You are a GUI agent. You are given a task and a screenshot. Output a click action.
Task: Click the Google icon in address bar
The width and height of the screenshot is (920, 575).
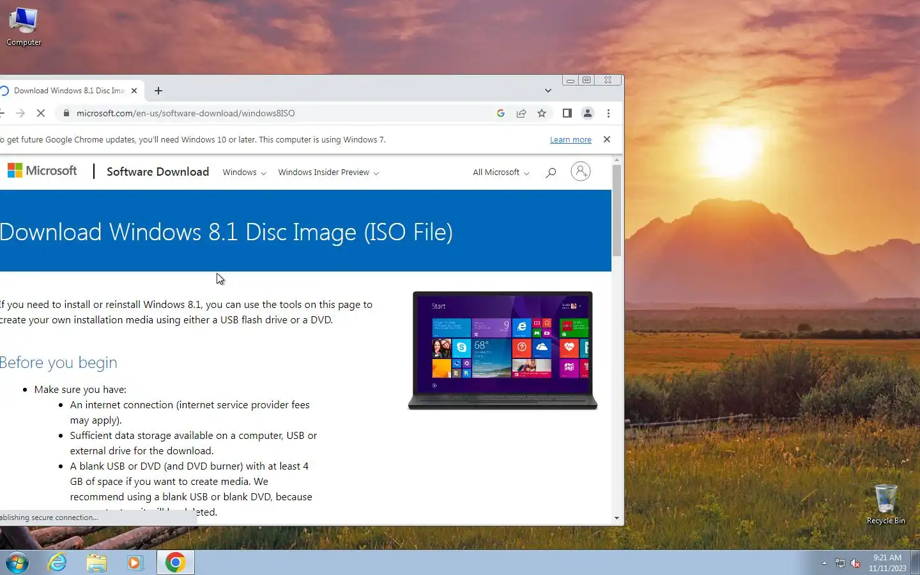501,113
